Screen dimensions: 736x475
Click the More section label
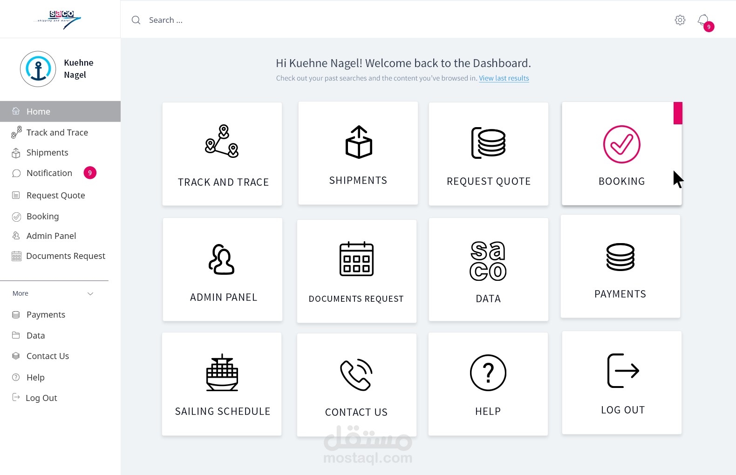[20, 293]
